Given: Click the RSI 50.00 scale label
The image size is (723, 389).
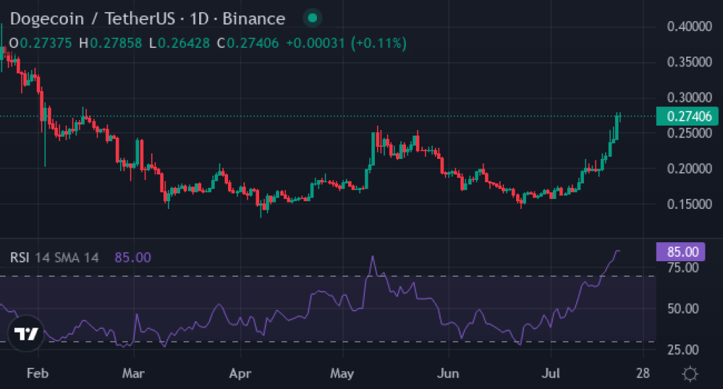Looking at the screenshot, I should tap(683, 309).
